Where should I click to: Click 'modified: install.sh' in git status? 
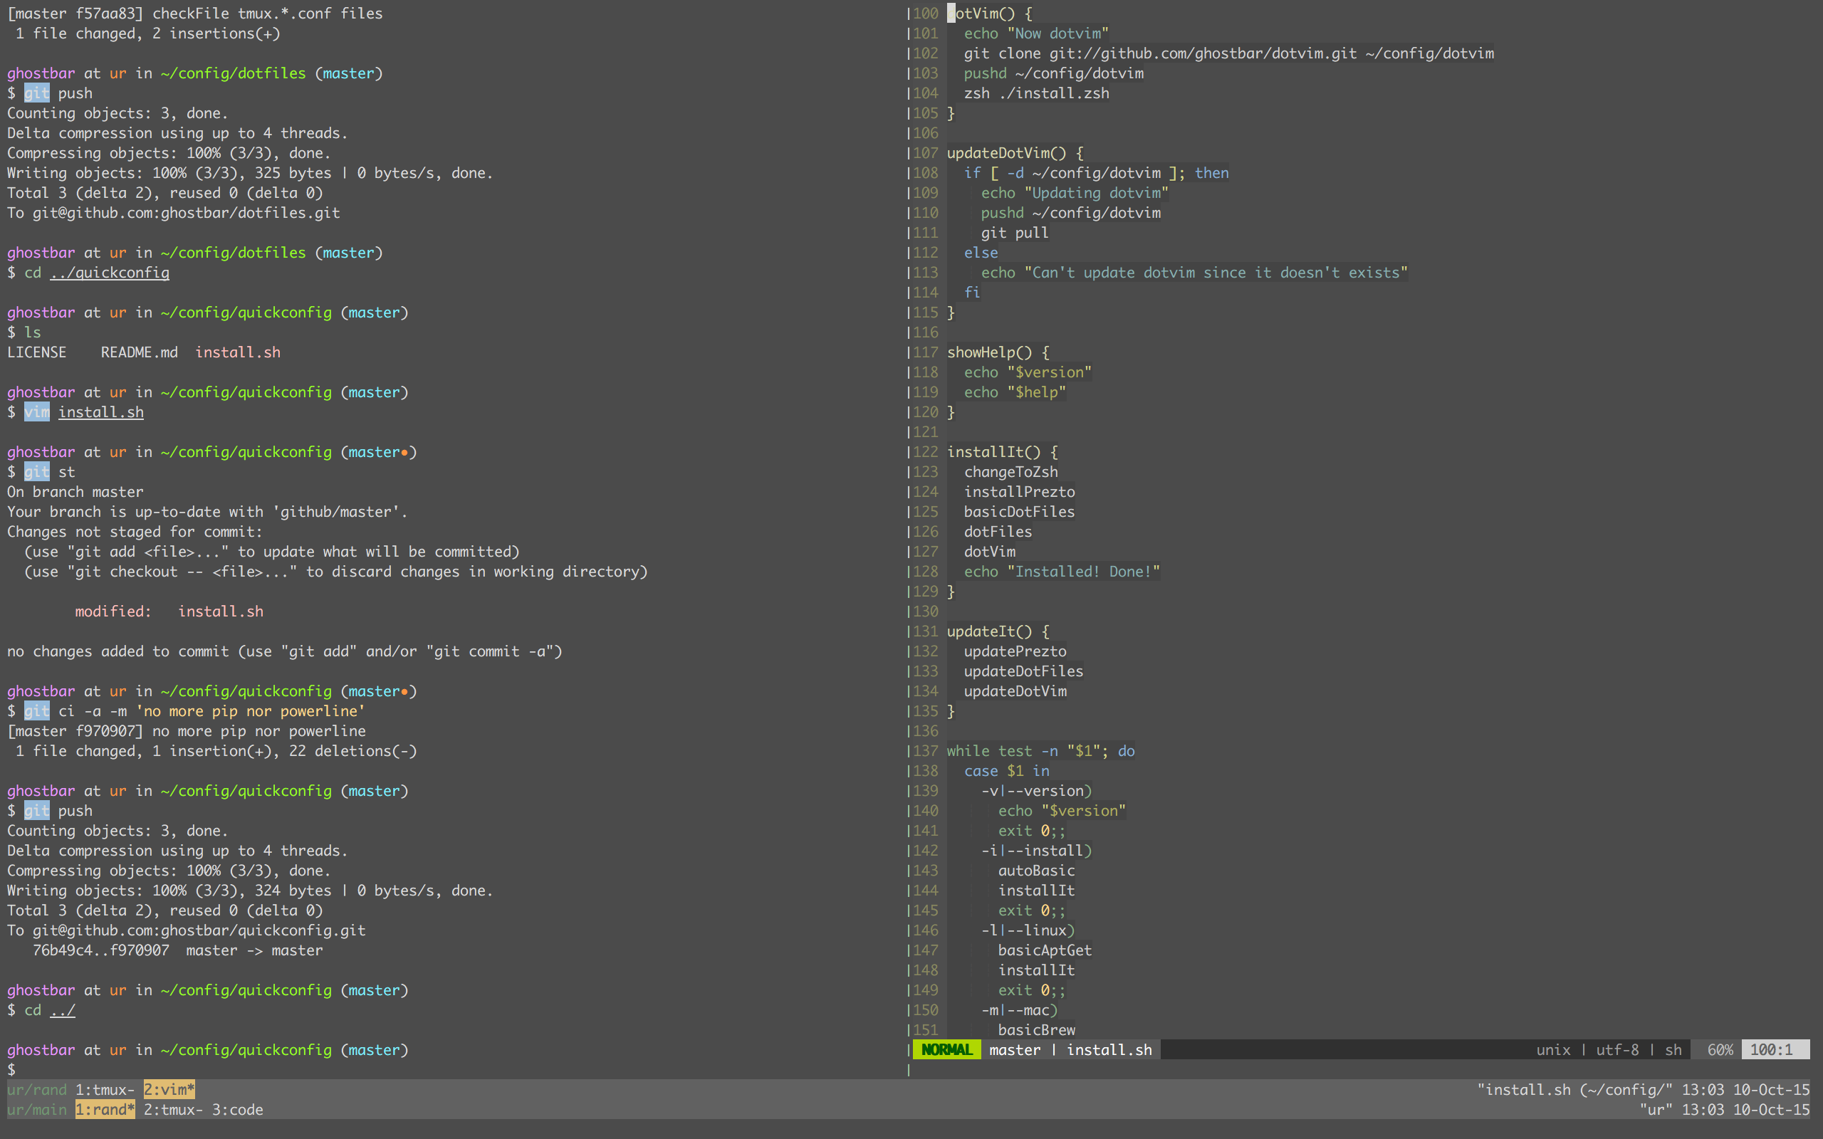click(169, 612)
